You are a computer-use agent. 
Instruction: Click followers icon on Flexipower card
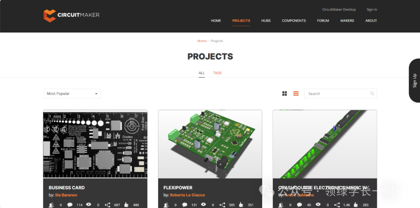click(166, 205)
